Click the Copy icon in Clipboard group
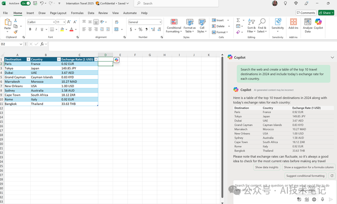This screenshot has width=337, height=204. (x=15, y=26)
